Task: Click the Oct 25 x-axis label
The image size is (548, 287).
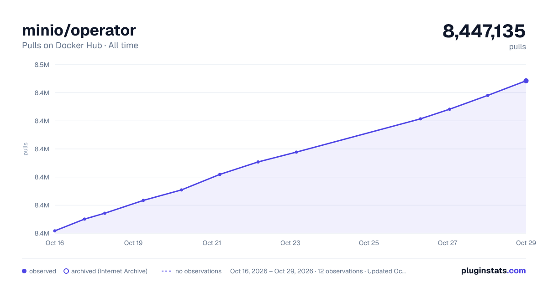Action: (369, 243)
